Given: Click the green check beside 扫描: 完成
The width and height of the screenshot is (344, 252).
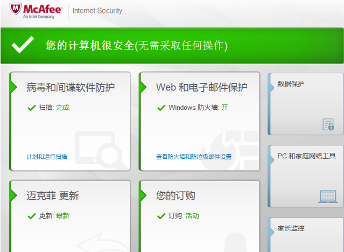Looking at the screenshot, I should click(x=31, y=108).
